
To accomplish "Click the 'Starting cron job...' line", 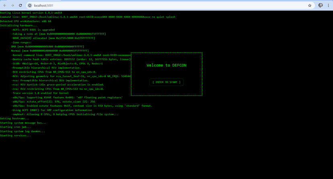I will 15,127.
